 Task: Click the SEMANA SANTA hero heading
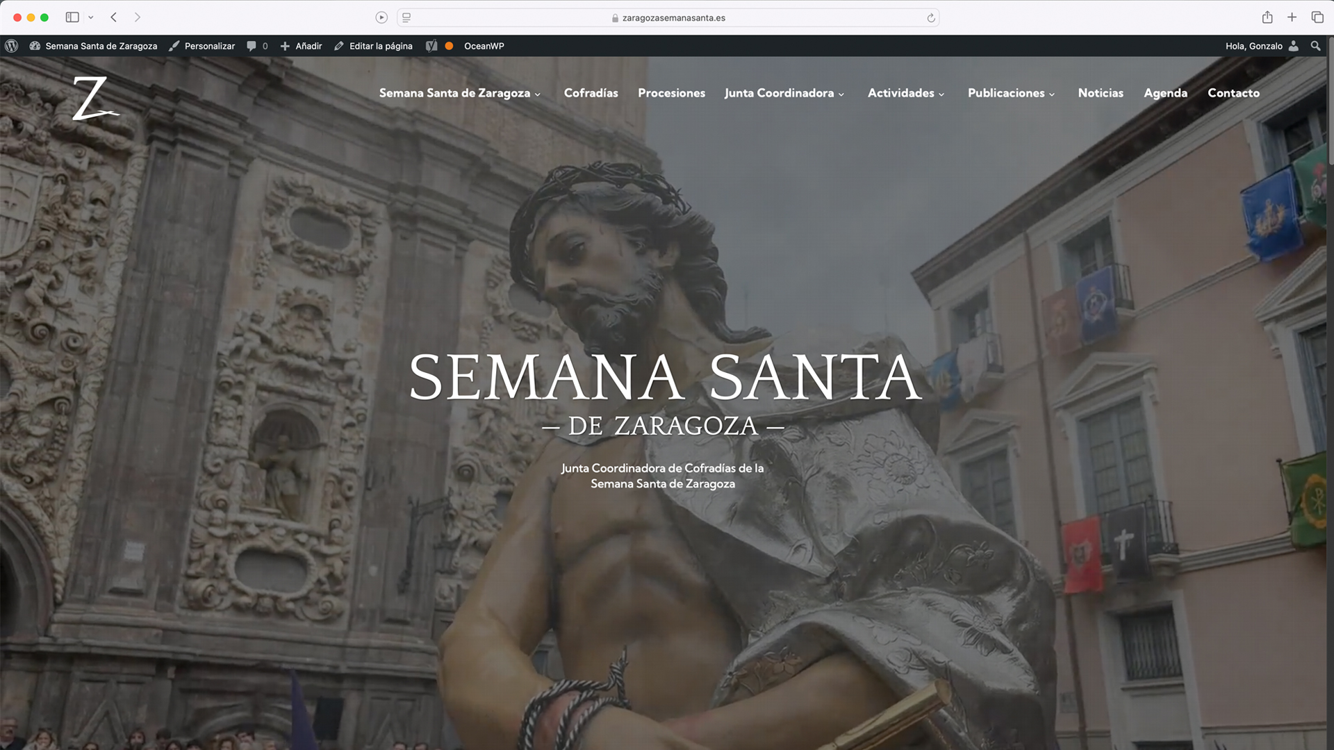[x=666, y=377]
